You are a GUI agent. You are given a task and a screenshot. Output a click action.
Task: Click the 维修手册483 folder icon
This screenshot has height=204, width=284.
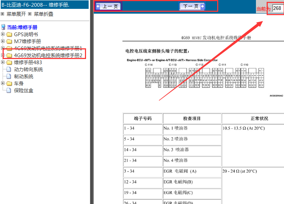(9, 63)
